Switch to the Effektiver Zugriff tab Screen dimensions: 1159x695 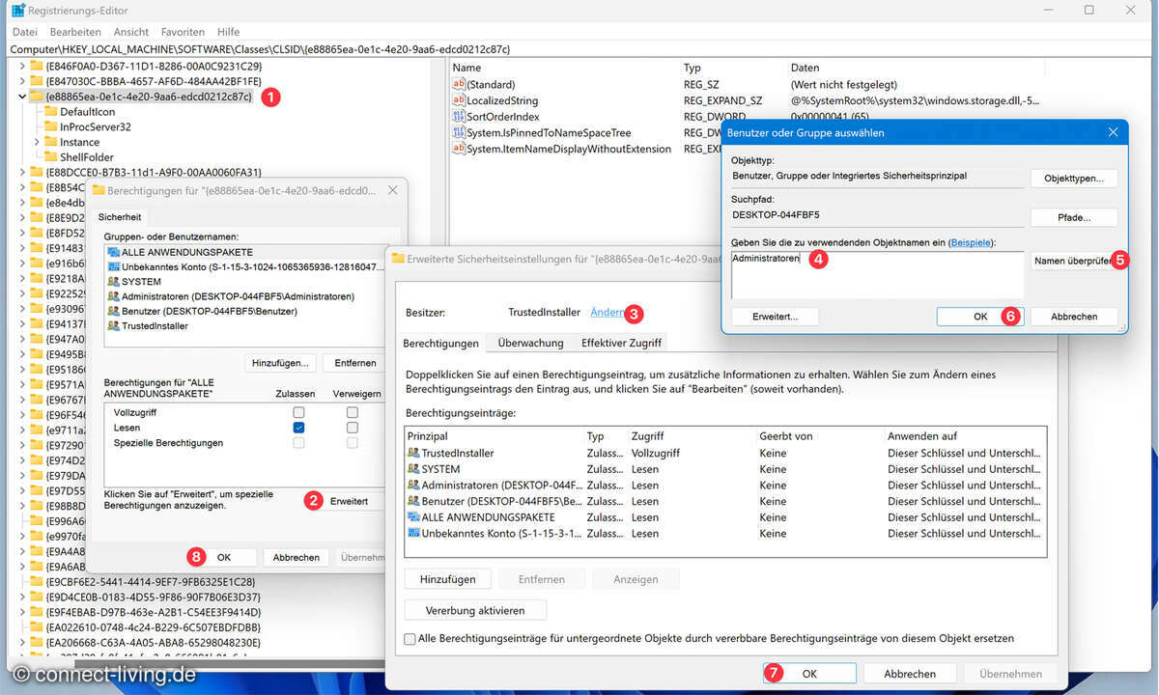point(621,343)
